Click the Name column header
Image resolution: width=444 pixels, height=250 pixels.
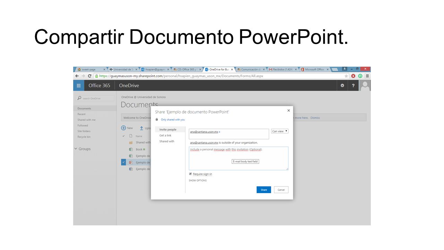click(x=139, y=136)
